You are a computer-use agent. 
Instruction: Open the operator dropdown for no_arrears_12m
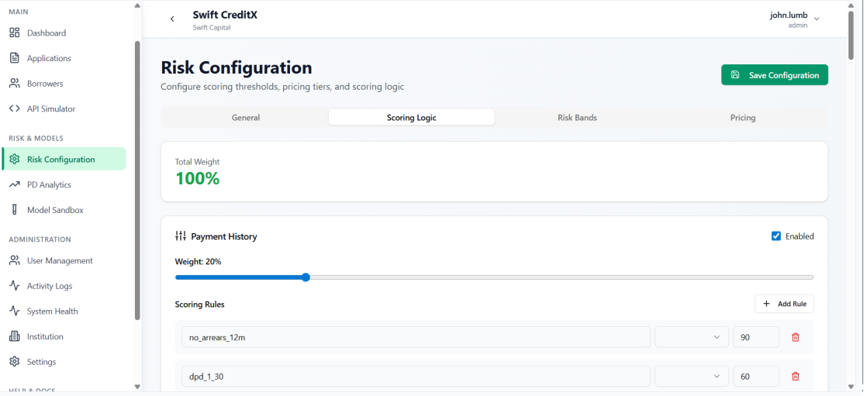(x=691, y=337)
